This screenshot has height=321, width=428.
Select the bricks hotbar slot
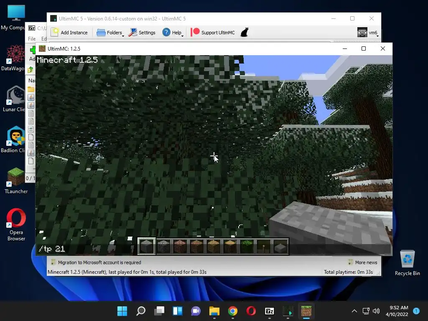(x=180, y=247)
